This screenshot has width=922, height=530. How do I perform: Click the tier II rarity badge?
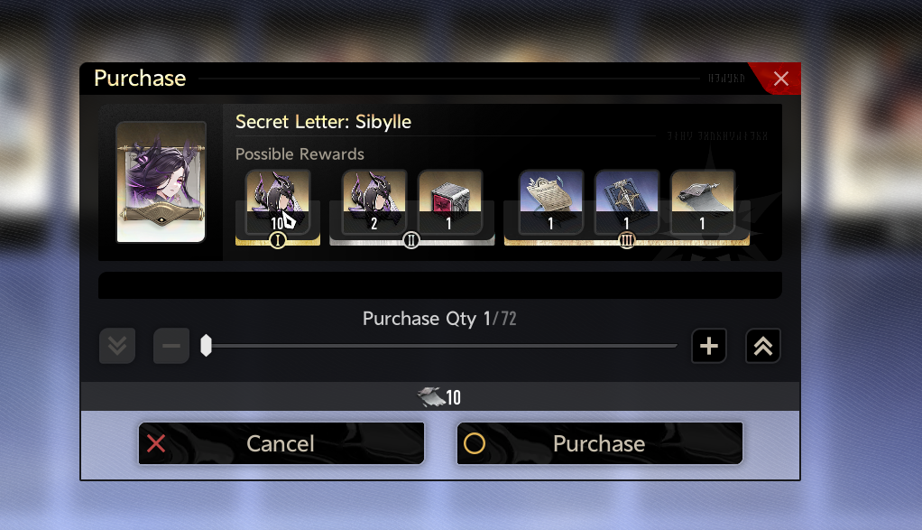coord(411,240)
